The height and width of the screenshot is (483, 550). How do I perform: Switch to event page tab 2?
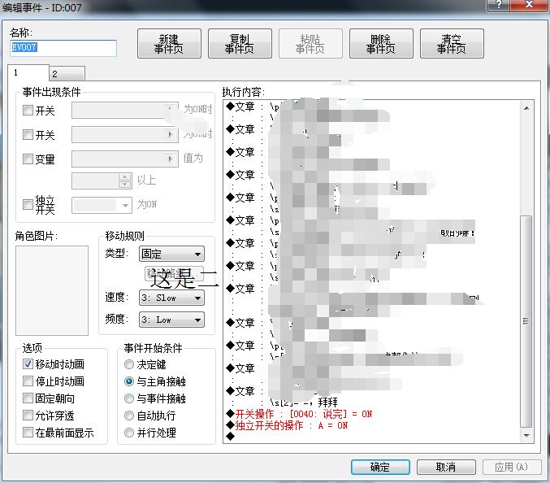67,74
